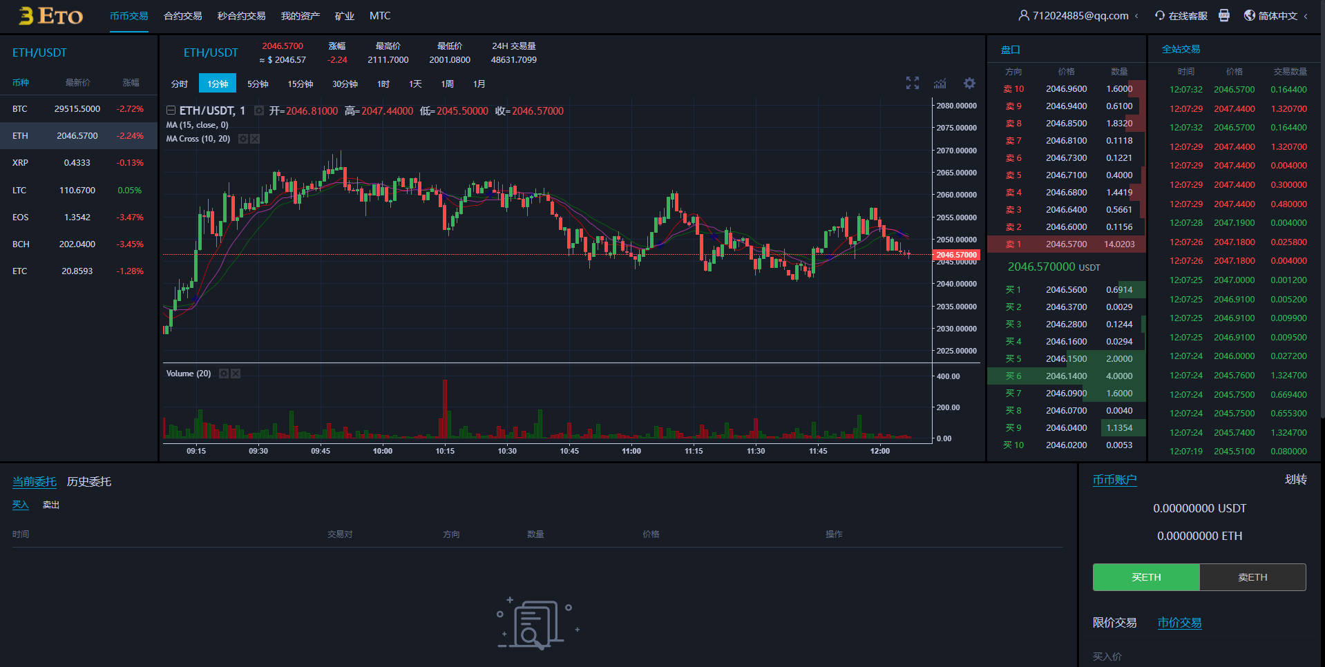Select the 卖ETH sell toggle
The height and width of the screenshot is (667, 1325).
[x=1252, y=577]
